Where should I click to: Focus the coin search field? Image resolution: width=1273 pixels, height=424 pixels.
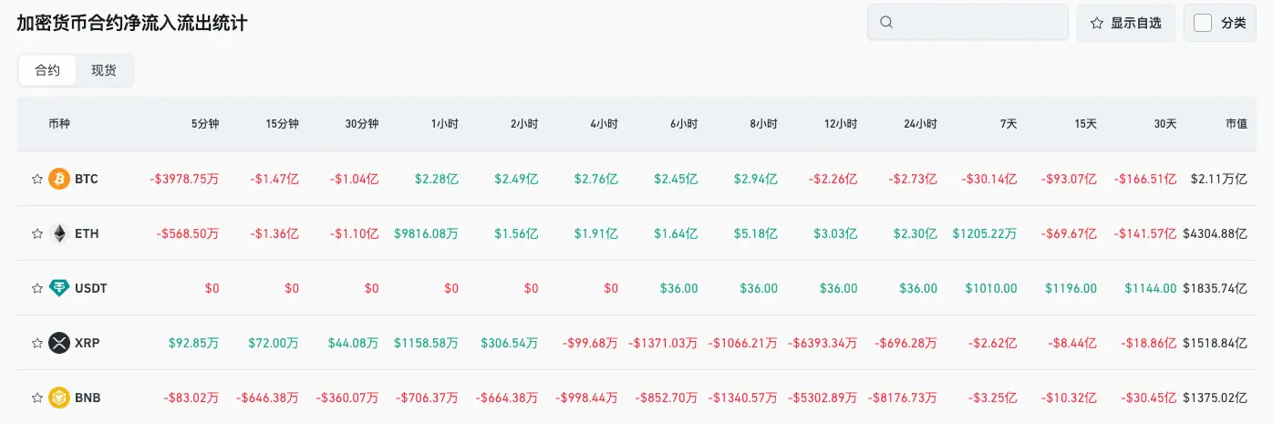(x=968, y=23)
